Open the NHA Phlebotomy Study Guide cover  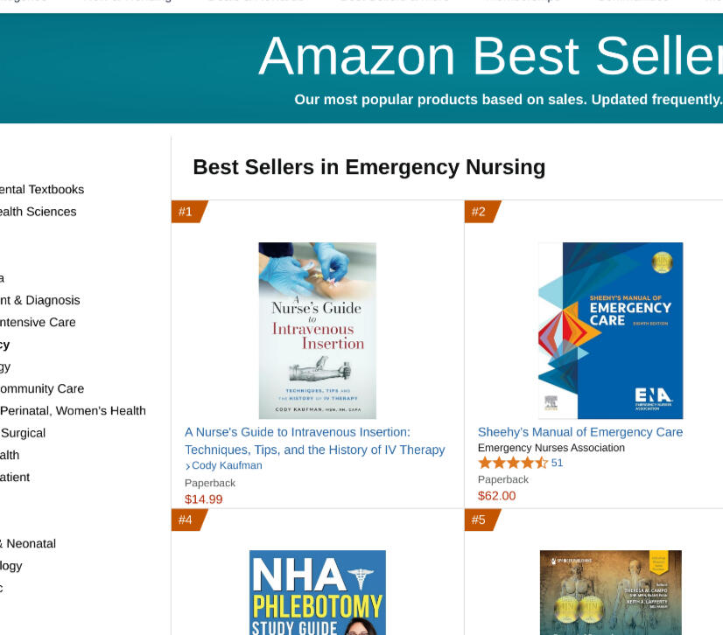point(317,593)
